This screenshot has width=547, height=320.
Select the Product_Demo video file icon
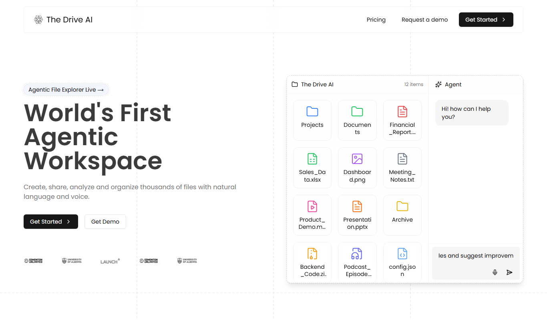312,206
